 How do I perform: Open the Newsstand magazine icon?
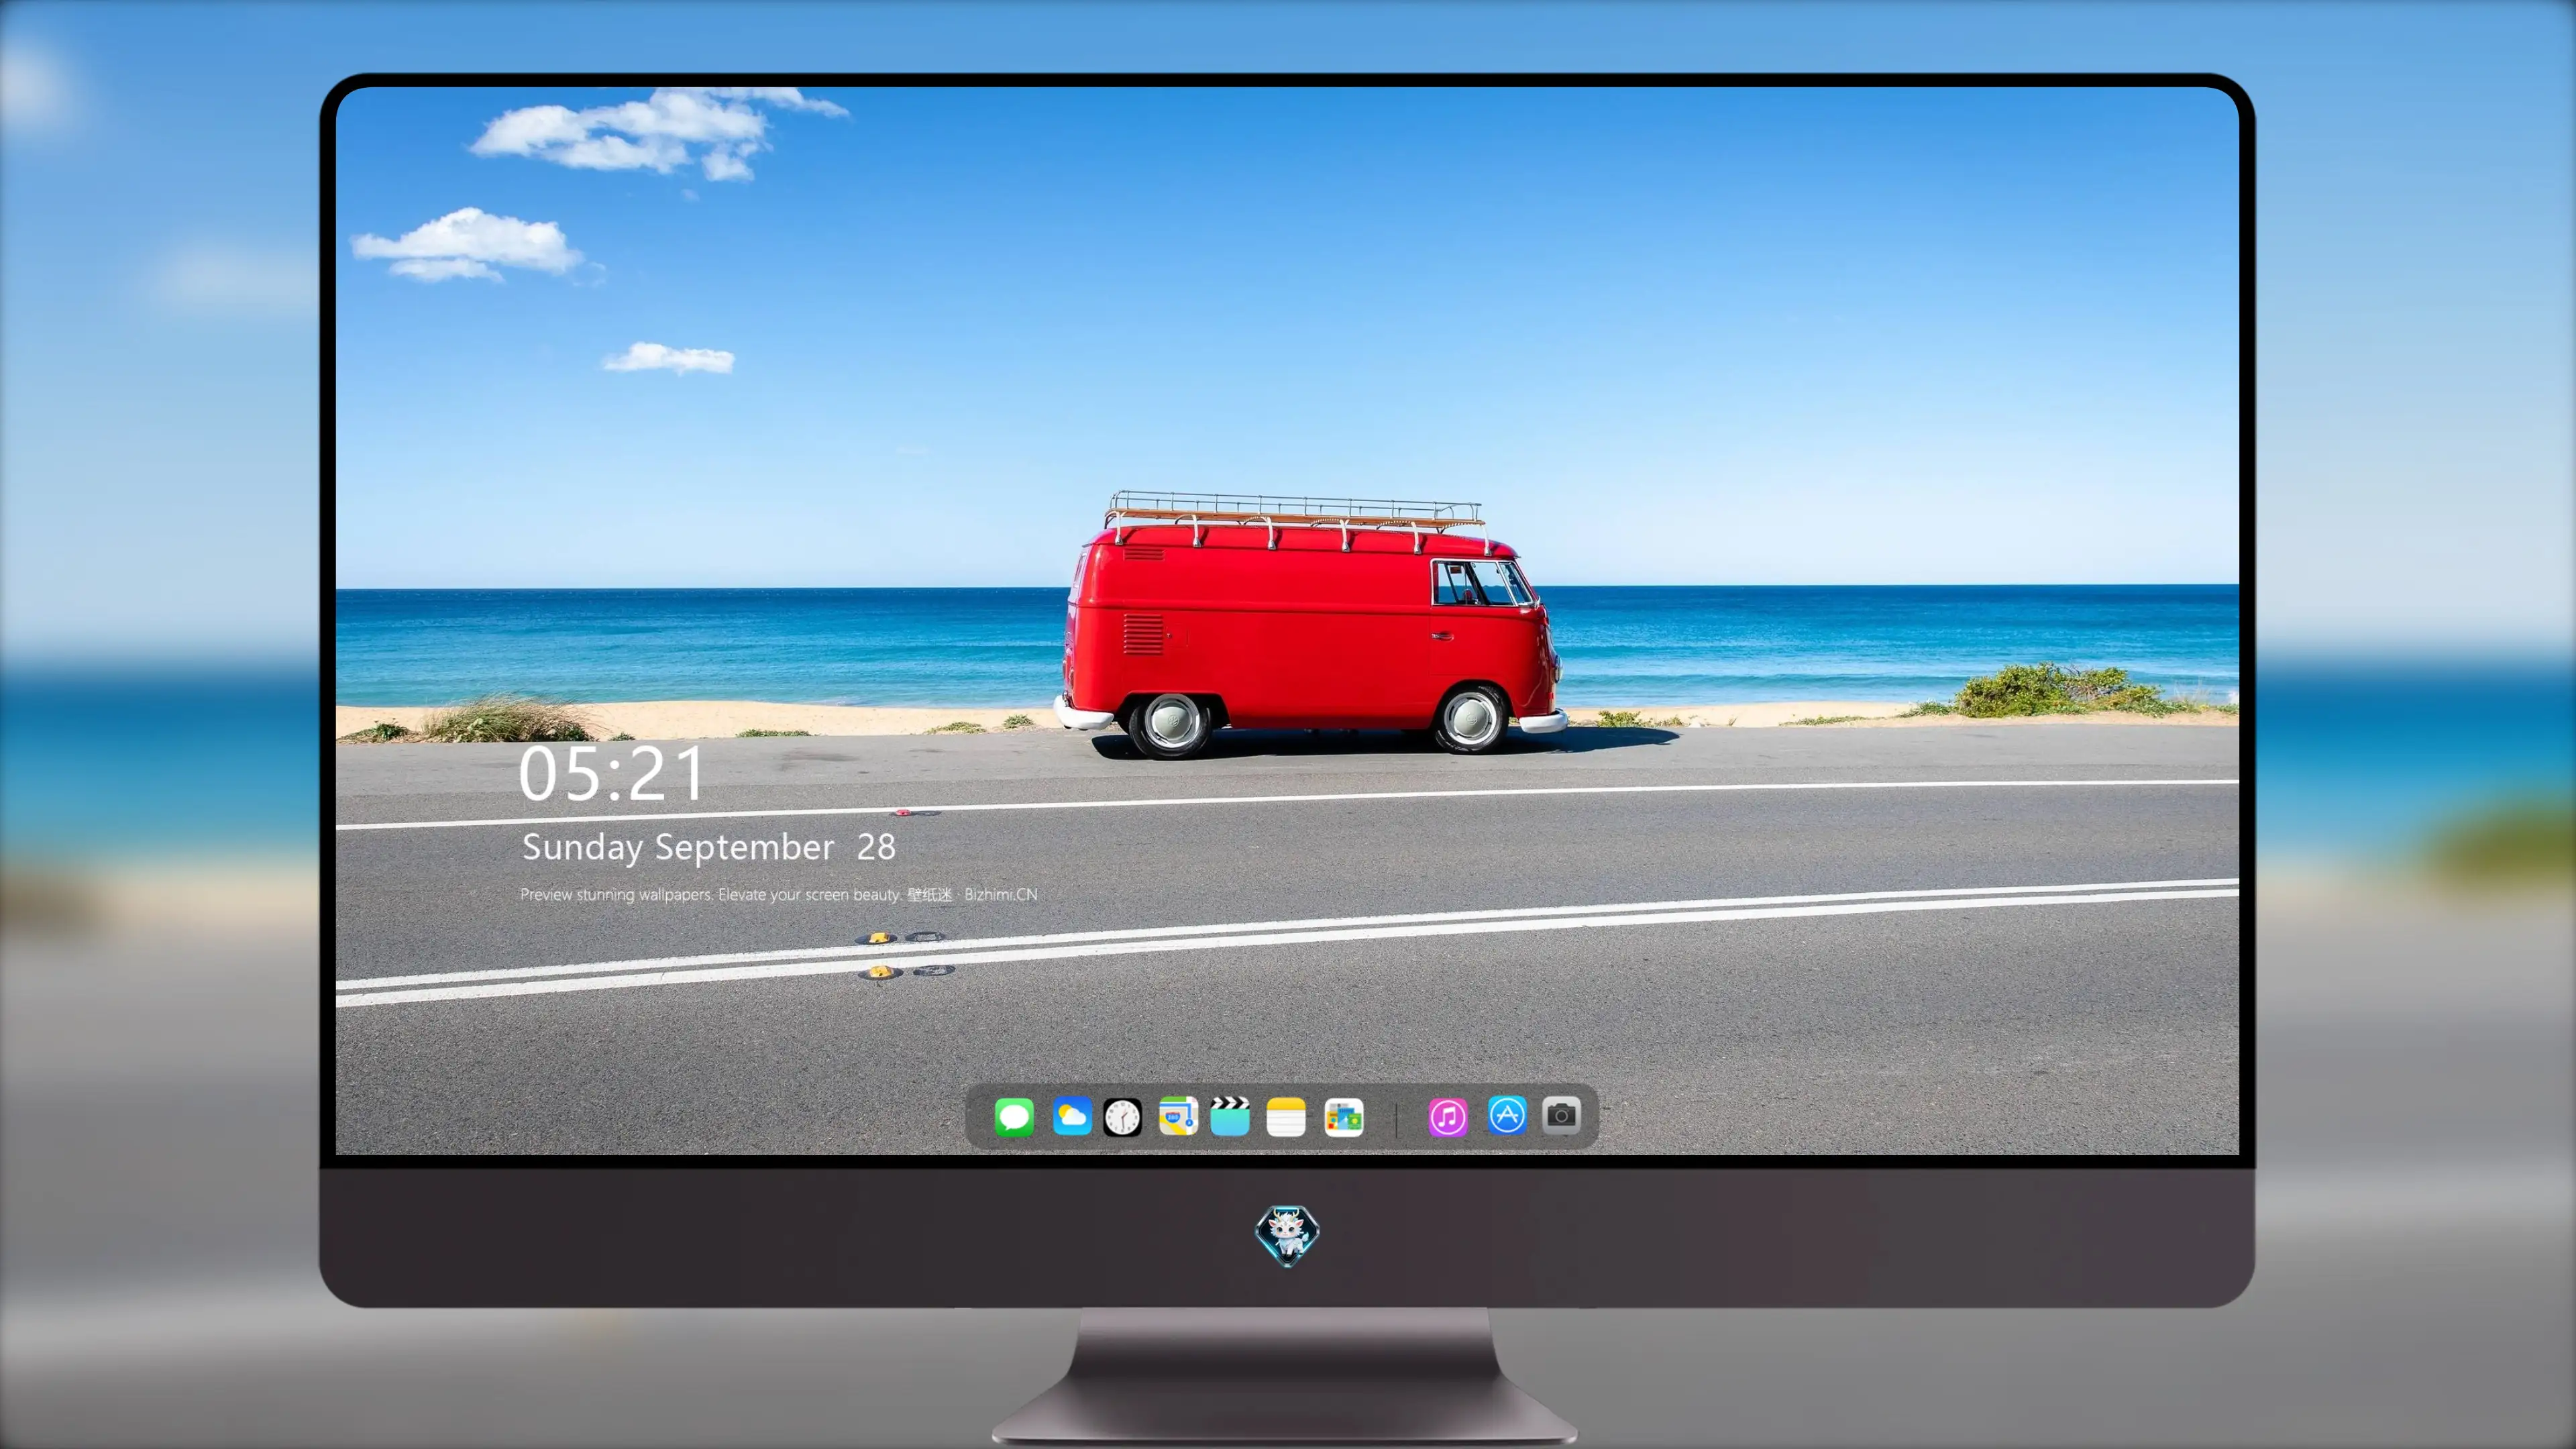click(x=1343, y=1118)
